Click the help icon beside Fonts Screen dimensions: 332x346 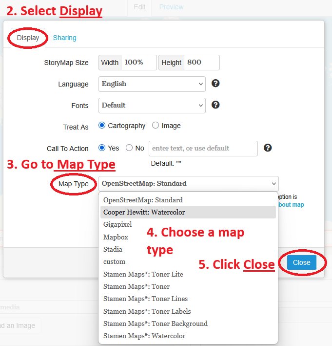click(x=215, y=105)
